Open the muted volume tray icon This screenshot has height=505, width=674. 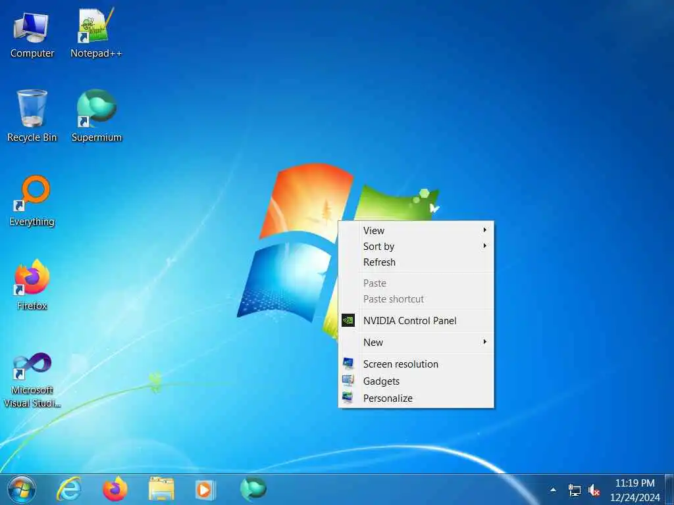pos(594,490)
